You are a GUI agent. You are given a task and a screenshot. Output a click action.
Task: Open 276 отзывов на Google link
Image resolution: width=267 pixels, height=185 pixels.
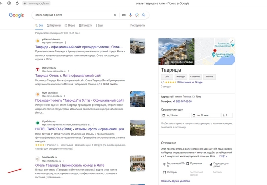tap(190, 82)
